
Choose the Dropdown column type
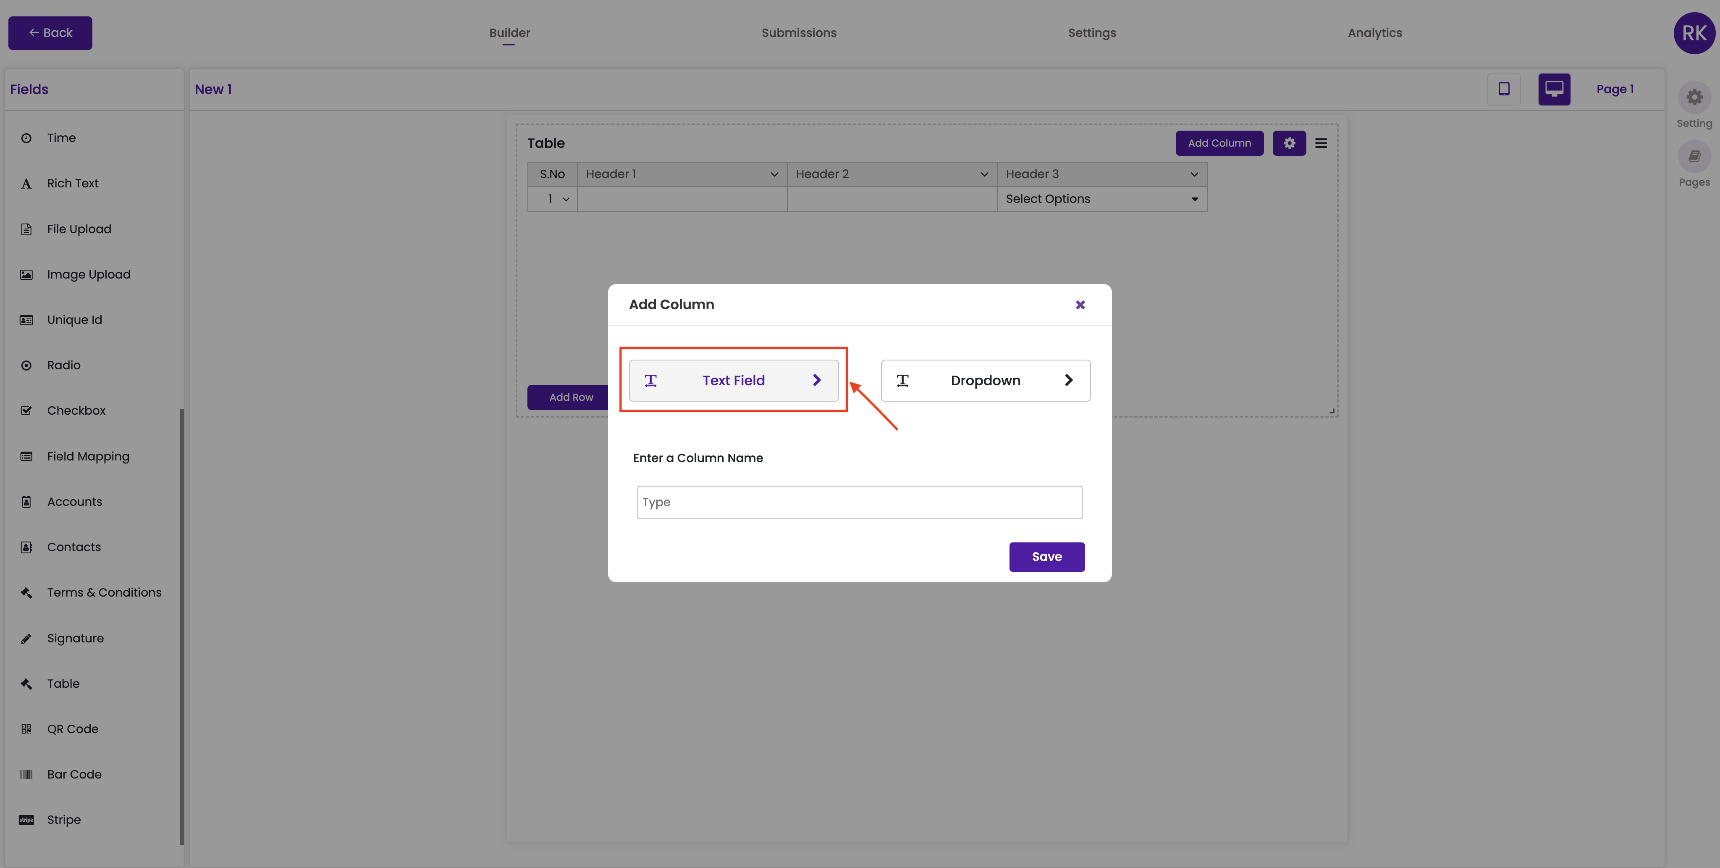click(985, 381)
